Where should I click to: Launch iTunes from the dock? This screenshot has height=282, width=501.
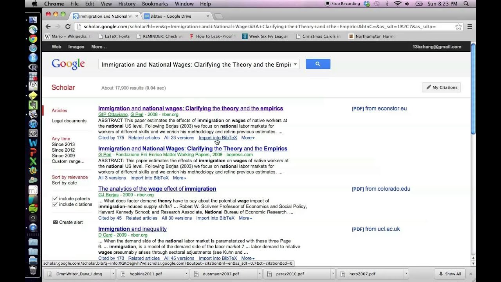tap(33, 124)
